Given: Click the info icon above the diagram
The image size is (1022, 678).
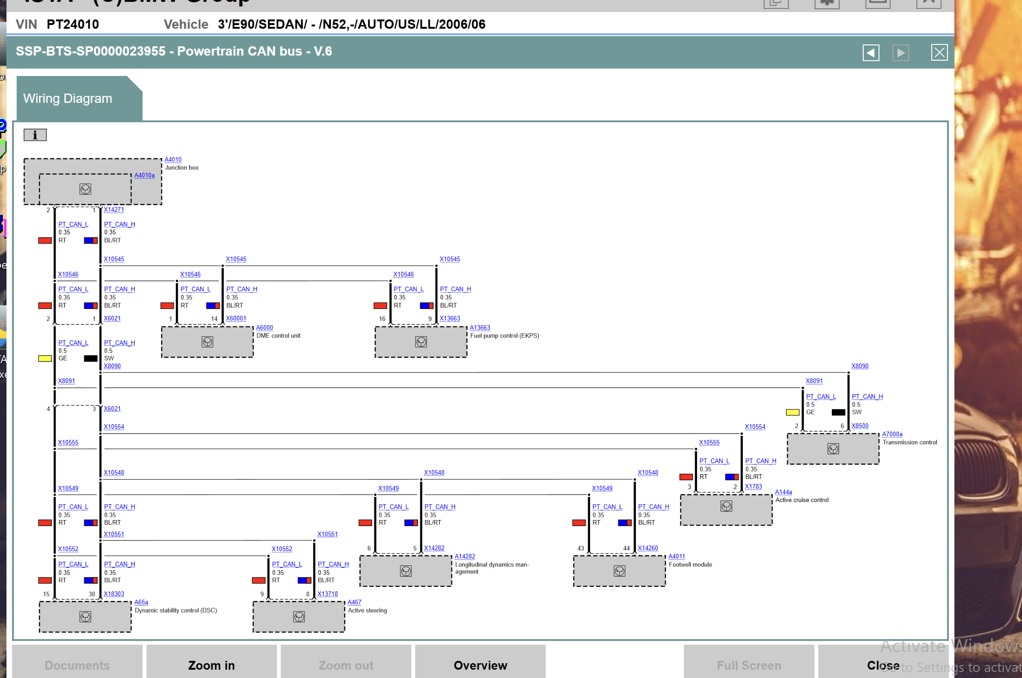Looking at the screenshot, I should (x=35, y=135).
